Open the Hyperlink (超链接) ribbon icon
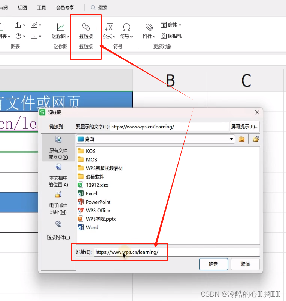Image resolution: width=286 pixels, height=301 pixels. click(86, 27)
